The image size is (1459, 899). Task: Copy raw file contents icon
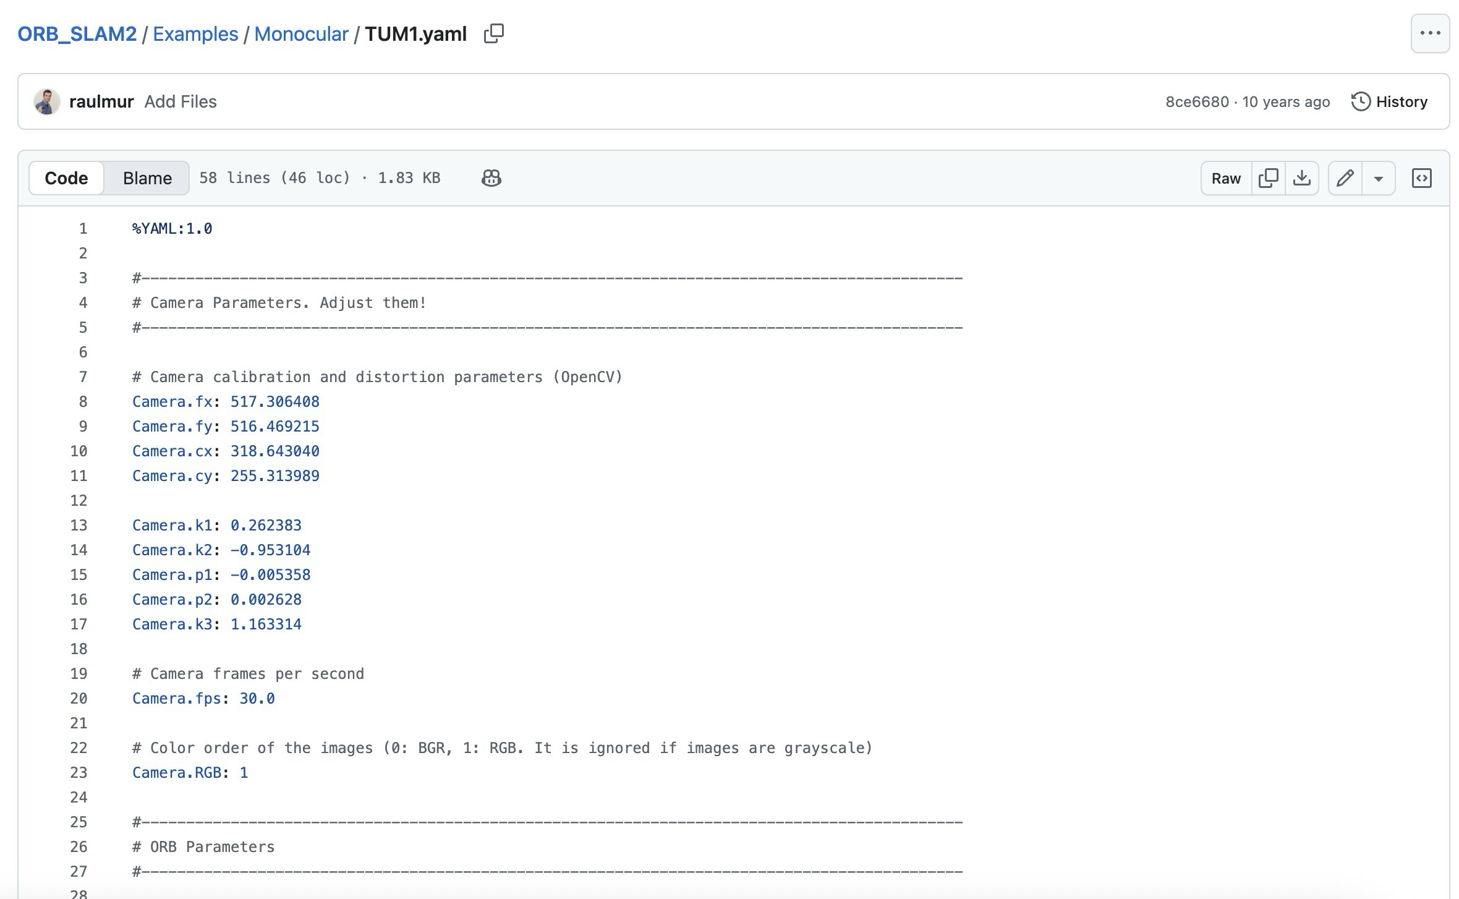(x=1268, y=178)
